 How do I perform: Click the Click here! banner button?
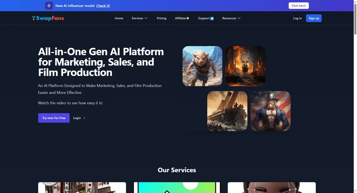point(299,6)
